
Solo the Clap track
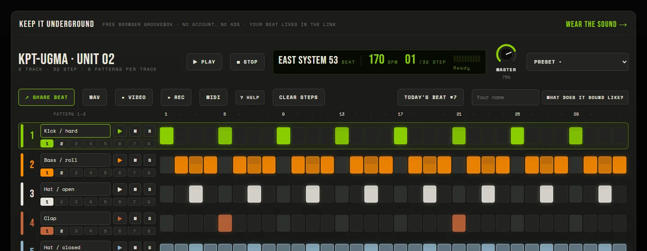point(150,218)
